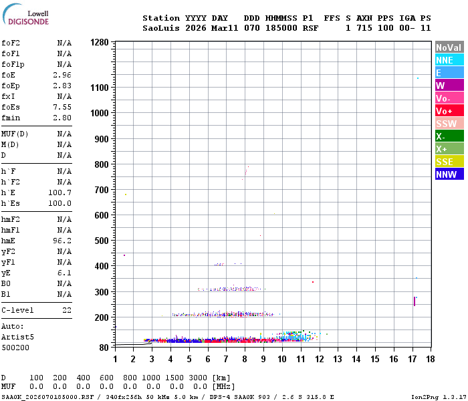The width and height of the screenshot is (468, 401).
Task: Click the X- dark green legend swatch
Action: coord(449,136)
